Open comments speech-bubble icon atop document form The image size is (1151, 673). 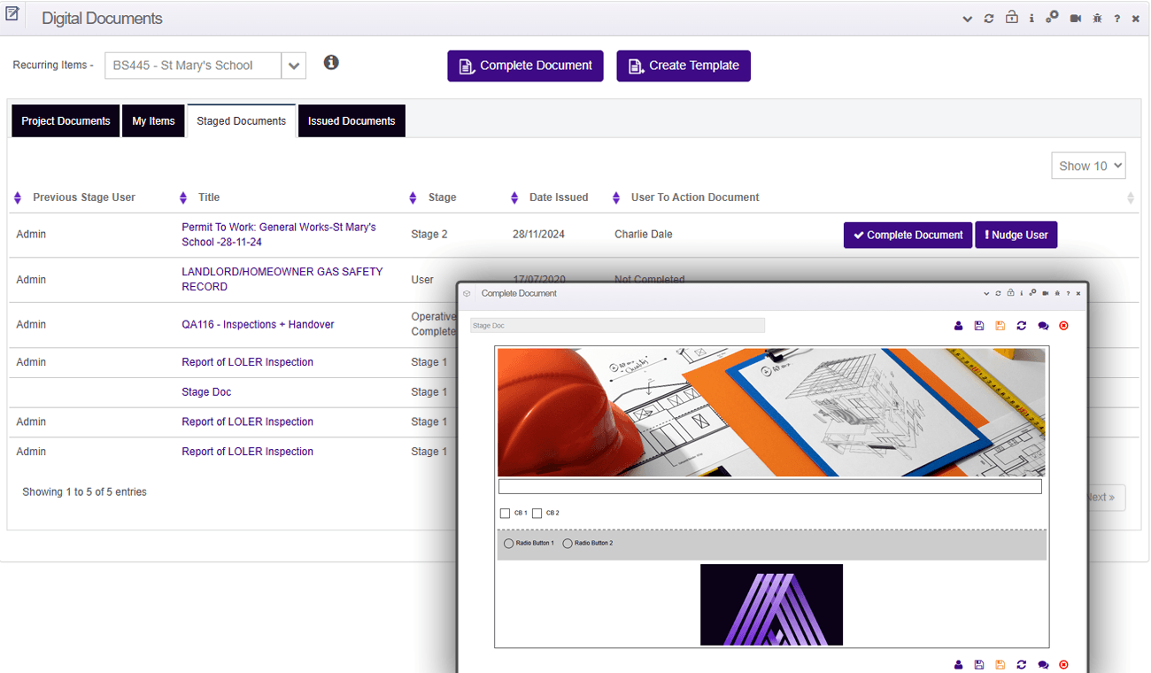coord(1043,326)
